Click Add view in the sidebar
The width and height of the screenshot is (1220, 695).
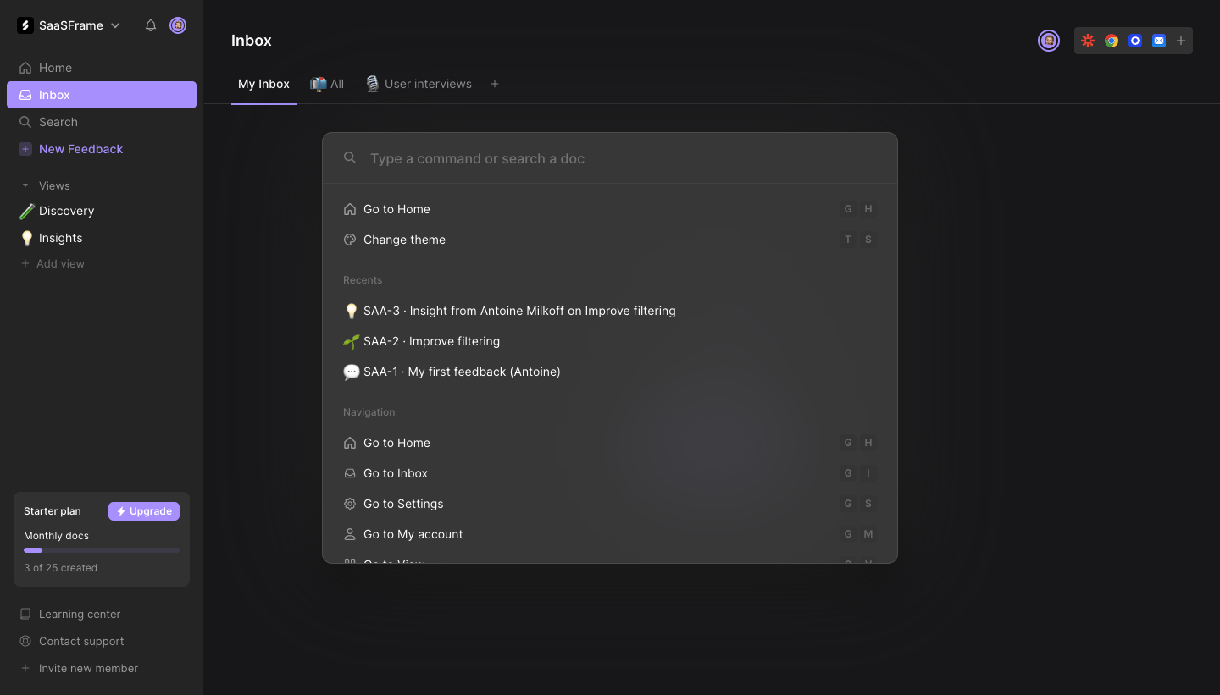(x=53, y=263)
